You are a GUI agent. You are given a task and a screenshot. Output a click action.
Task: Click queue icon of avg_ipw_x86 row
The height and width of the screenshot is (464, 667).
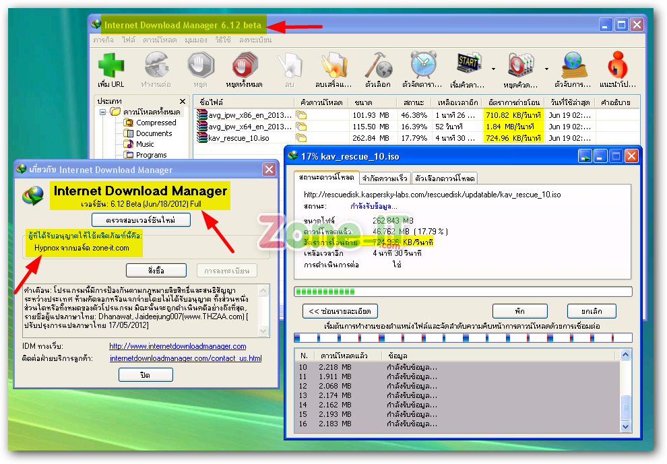click(301, 115)
